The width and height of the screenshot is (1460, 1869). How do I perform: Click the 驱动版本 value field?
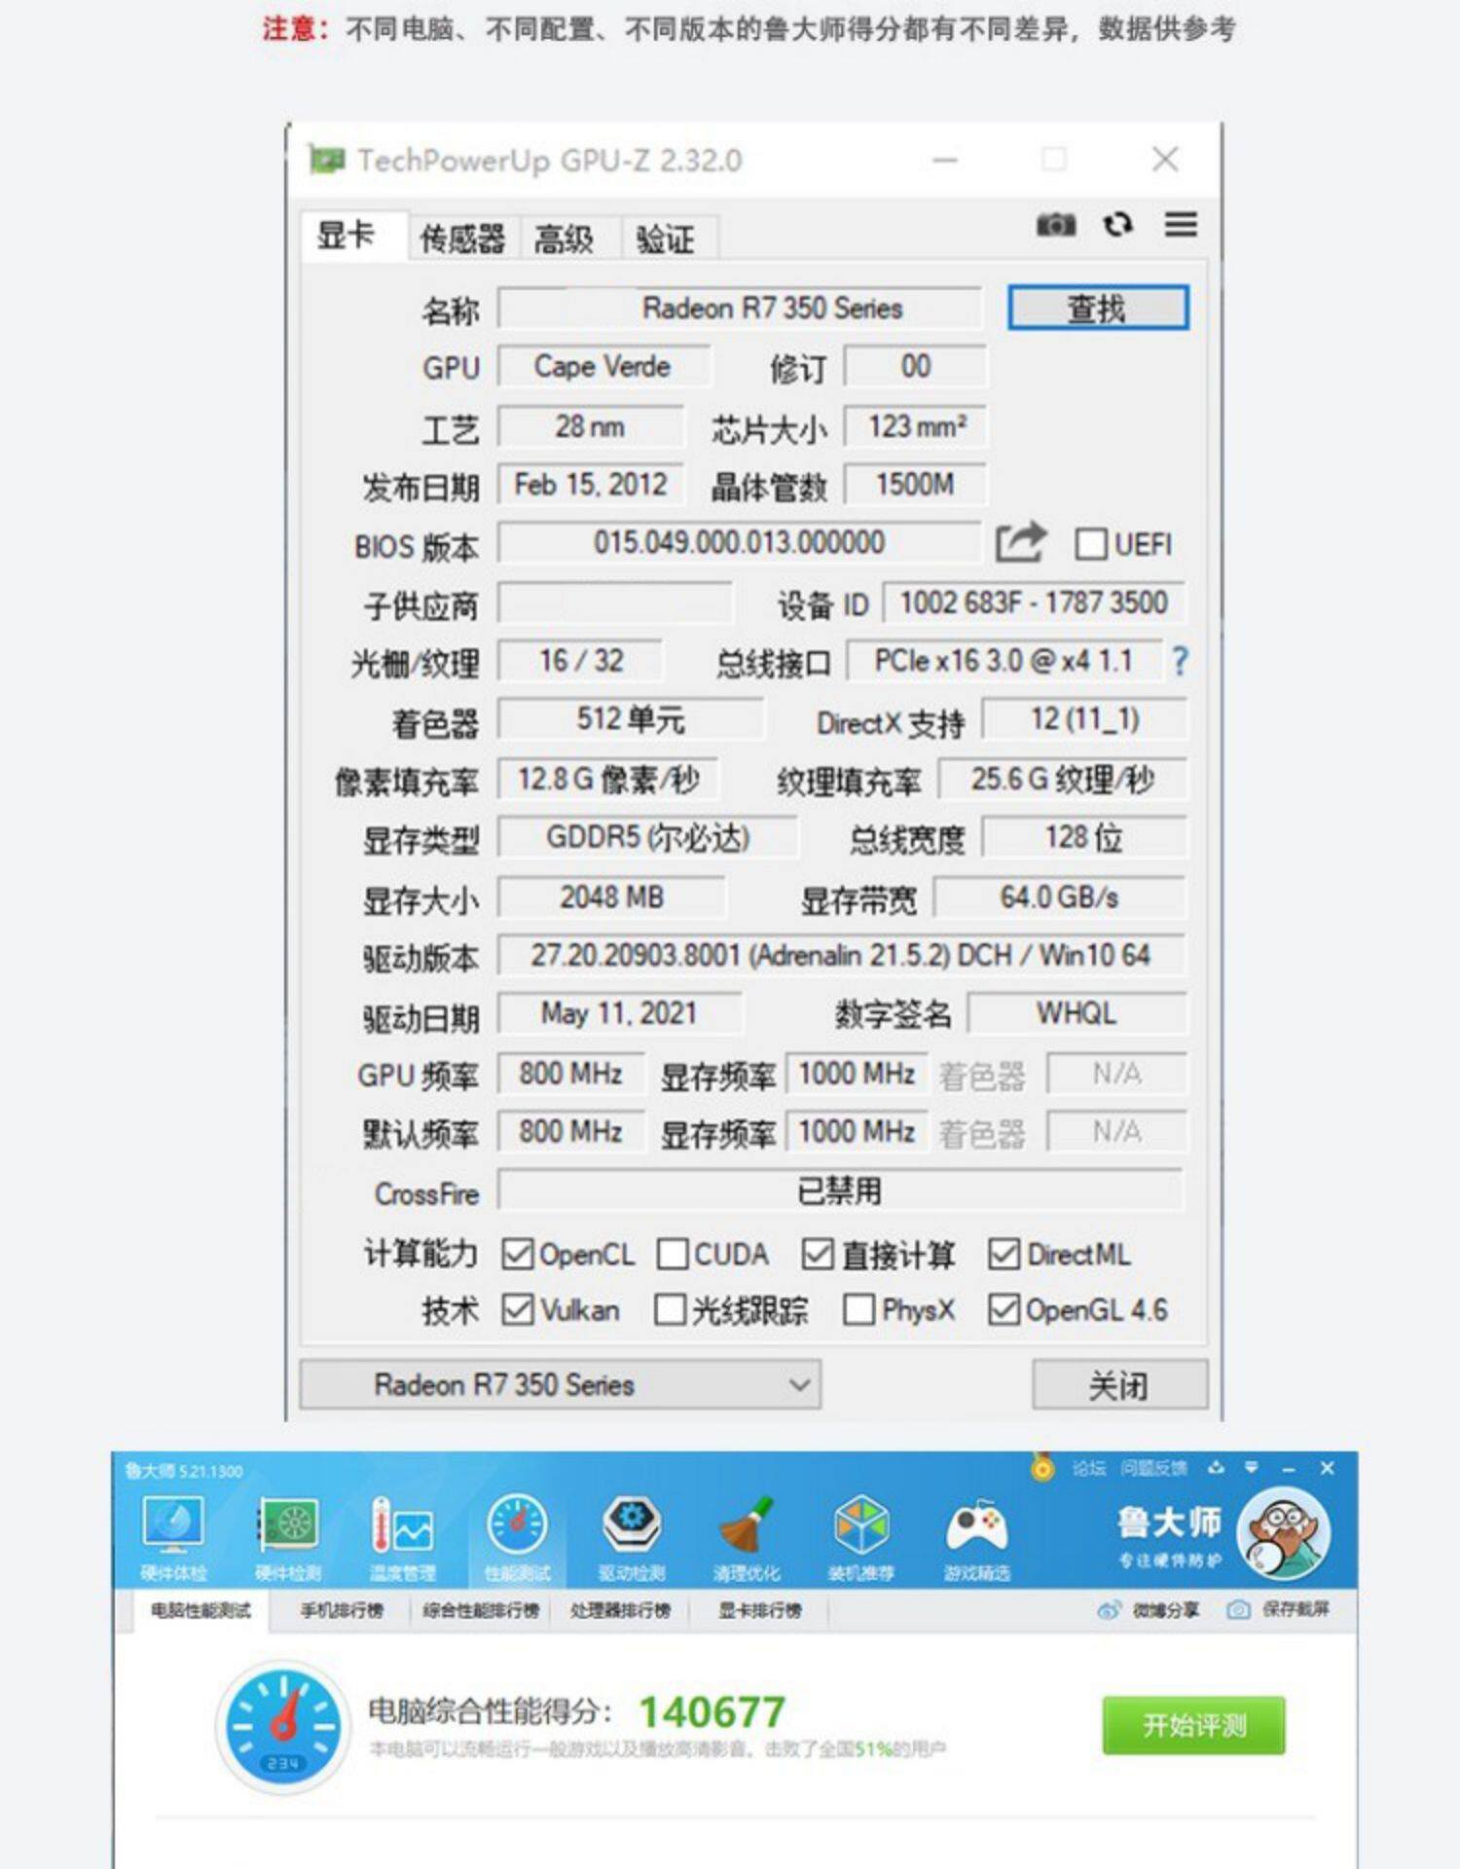(x=842, y=955)
